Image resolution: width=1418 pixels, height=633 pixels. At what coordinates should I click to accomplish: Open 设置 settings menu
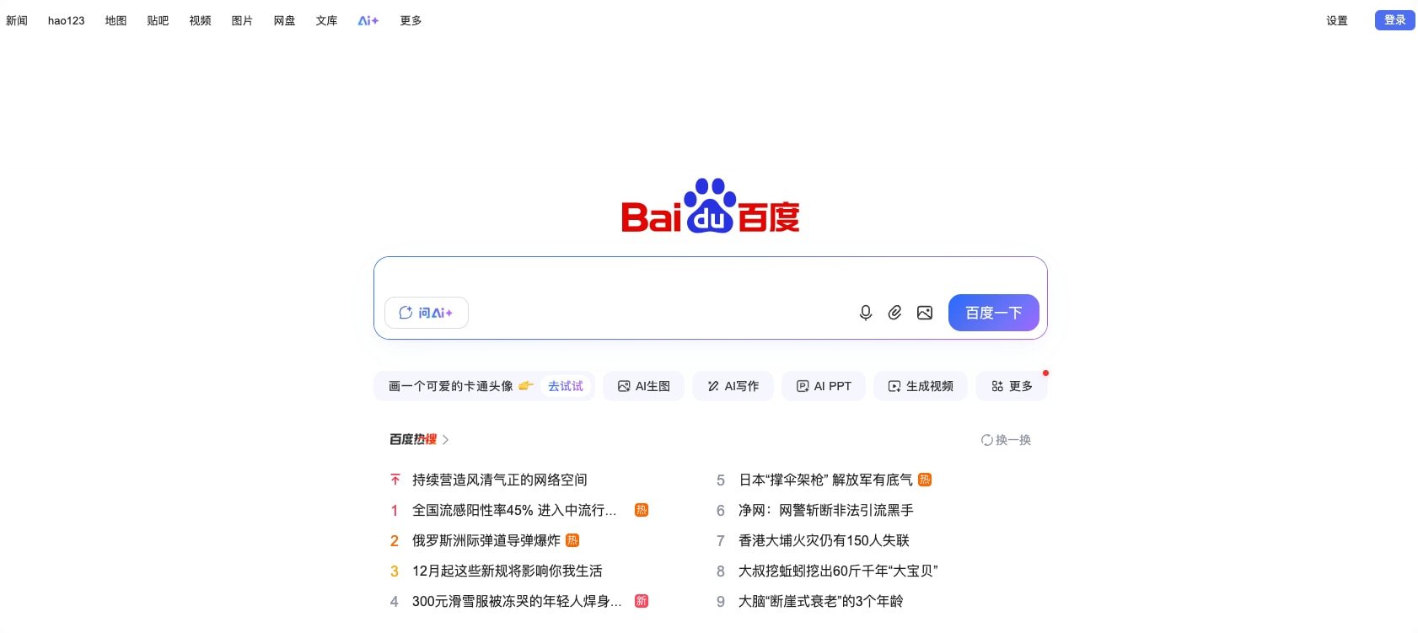pyautogui.click(x=1337, y=20)
